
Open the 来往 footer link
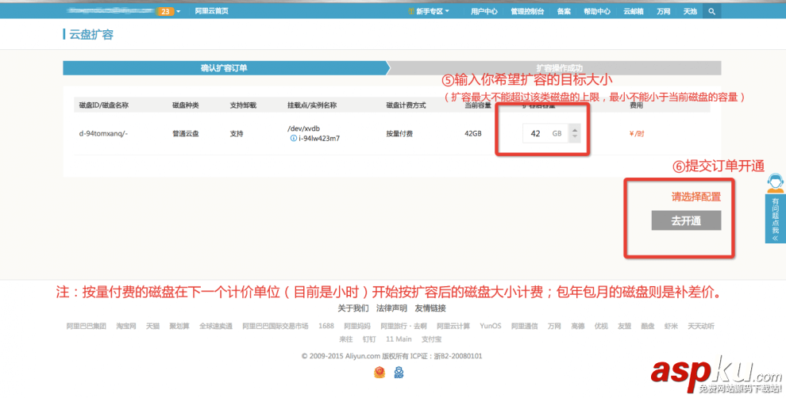pos(346,339)
